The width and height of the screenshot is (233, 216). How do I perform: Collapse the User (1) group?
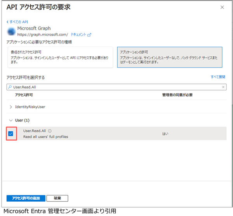(x=11, y=120)
